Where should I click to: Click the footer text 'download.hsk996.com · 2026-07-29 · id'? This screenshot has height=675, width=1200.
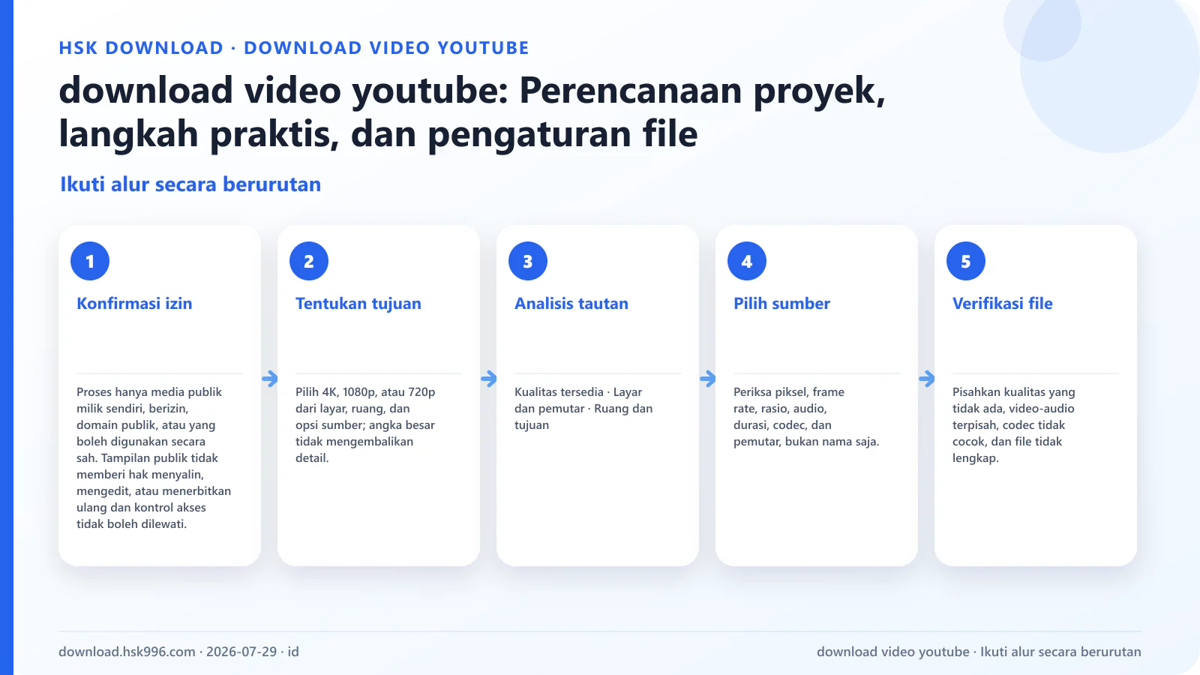point(178,652)
